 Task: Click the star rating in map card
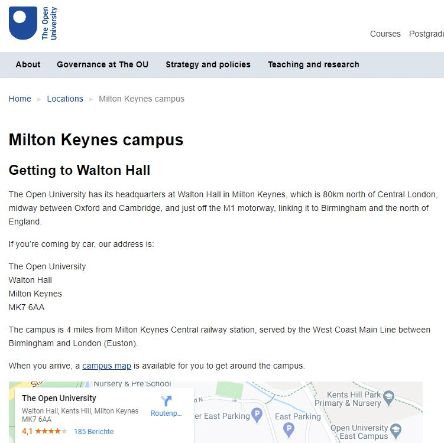pos(51,431)
